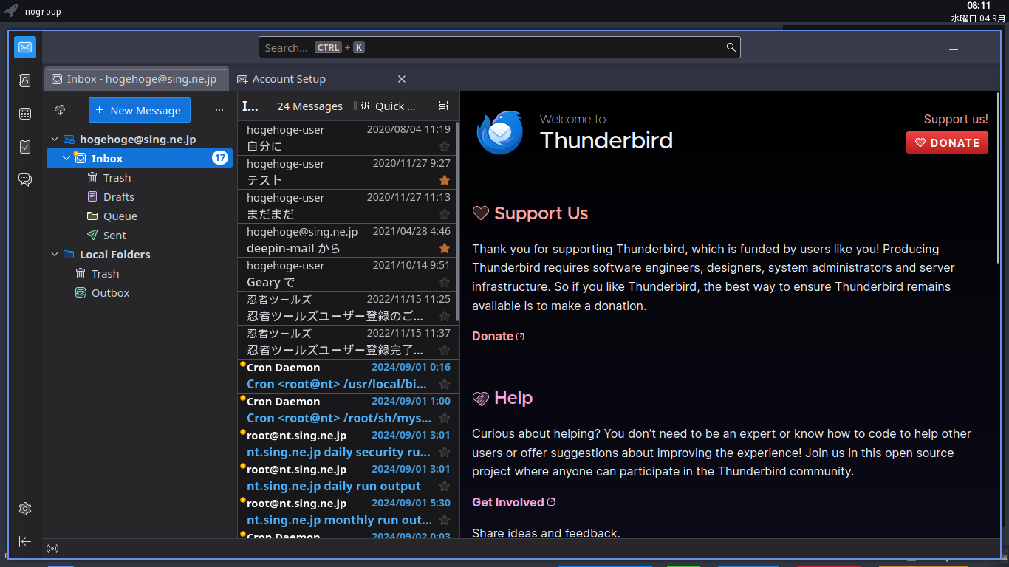Image resolution: width=1009 pixels, height=567 pixels.
Task: Open the Calendar space
Action: 25,114
